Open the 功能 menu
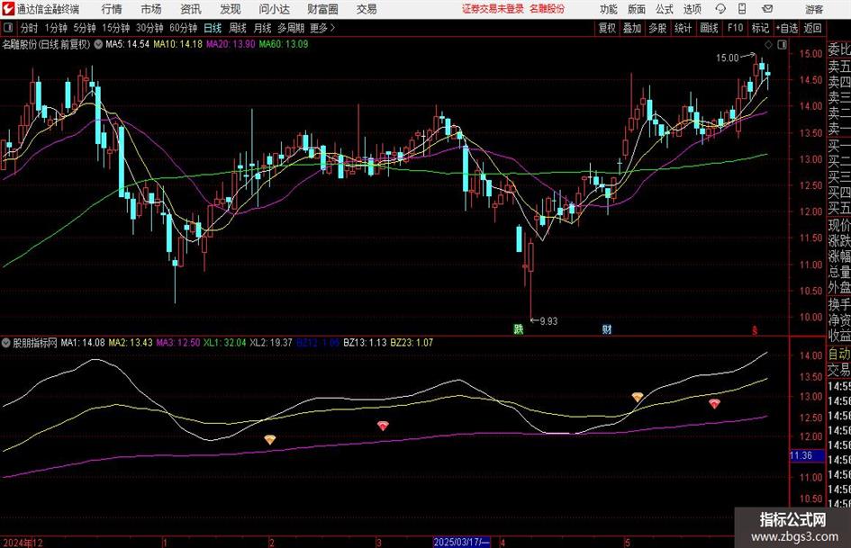 click(x=609, y=9)
